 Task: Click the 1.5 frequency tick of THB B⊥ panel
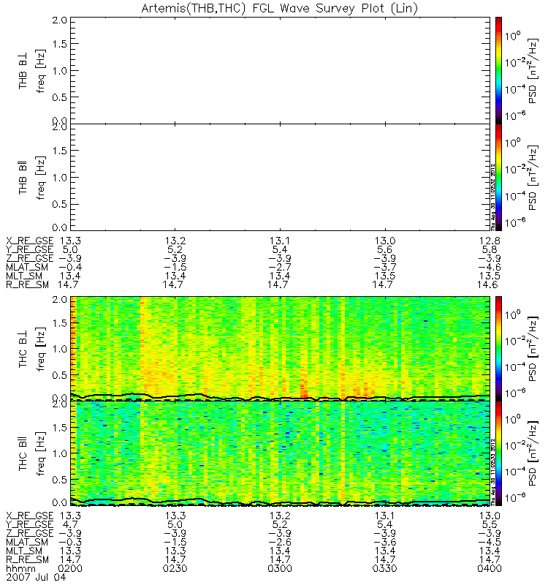pos(61,44)
